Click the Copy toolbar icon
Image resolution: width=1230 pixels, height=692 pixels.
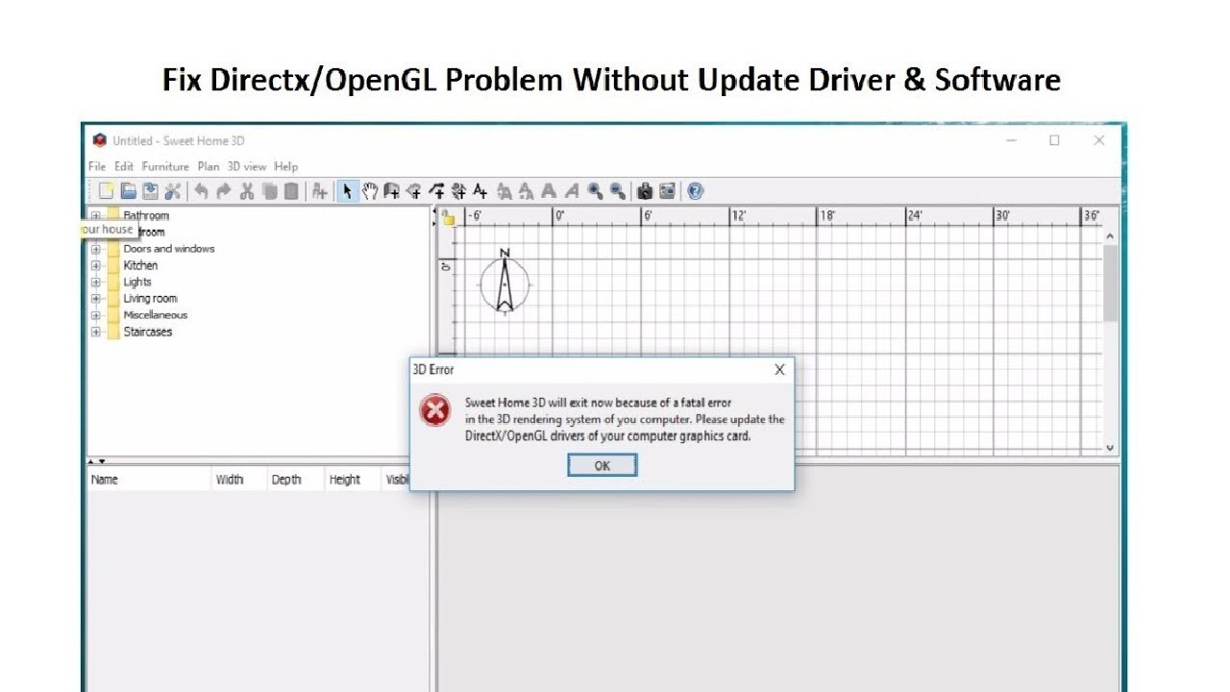(269, 191)
